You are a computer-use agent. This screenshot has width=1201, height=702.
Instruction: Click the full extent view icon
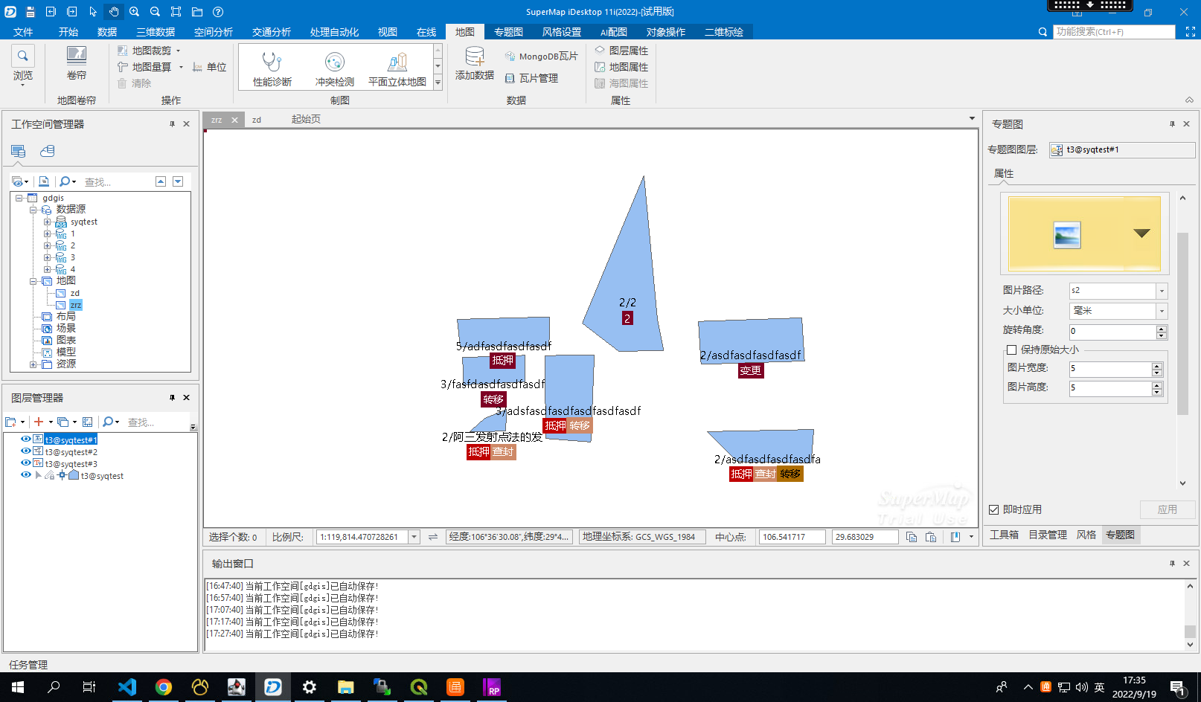pos(176,12)
